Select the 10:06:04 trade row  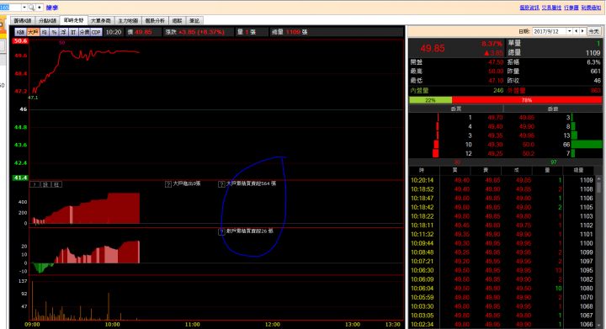click(x=502, y=289)
